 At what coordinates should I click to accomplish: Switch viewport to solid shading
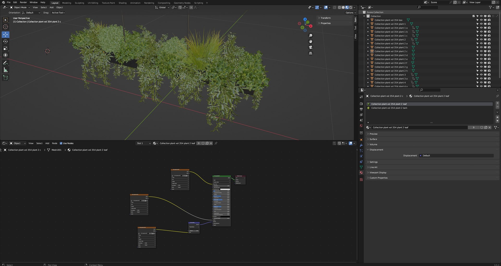pyautogui.click(x=343, y=8)
